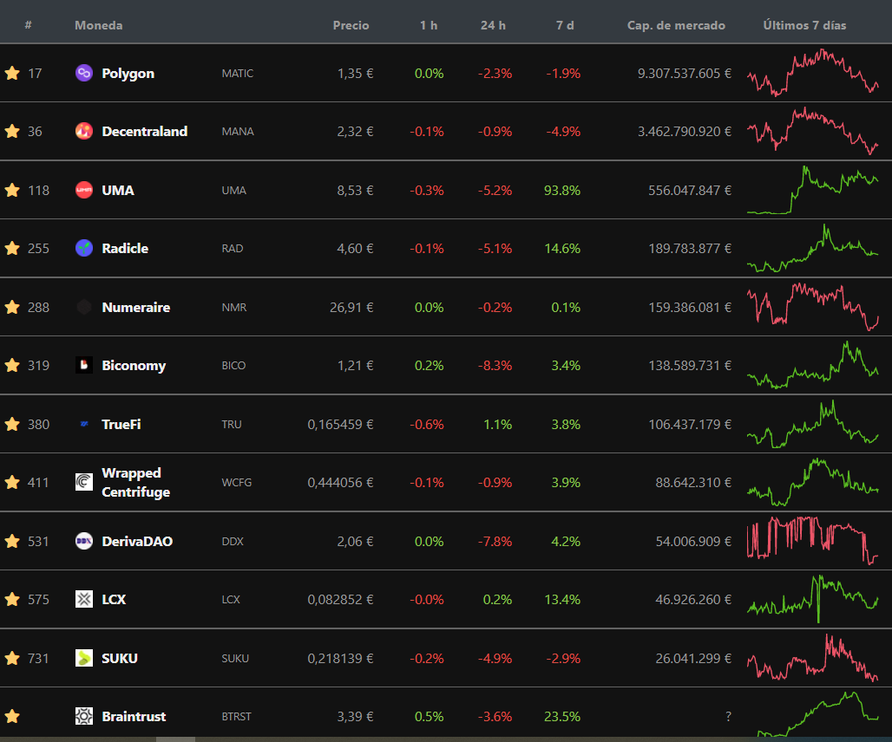Click the UMA red coin logo
The image size is (892, 742).
coord(84,190)
